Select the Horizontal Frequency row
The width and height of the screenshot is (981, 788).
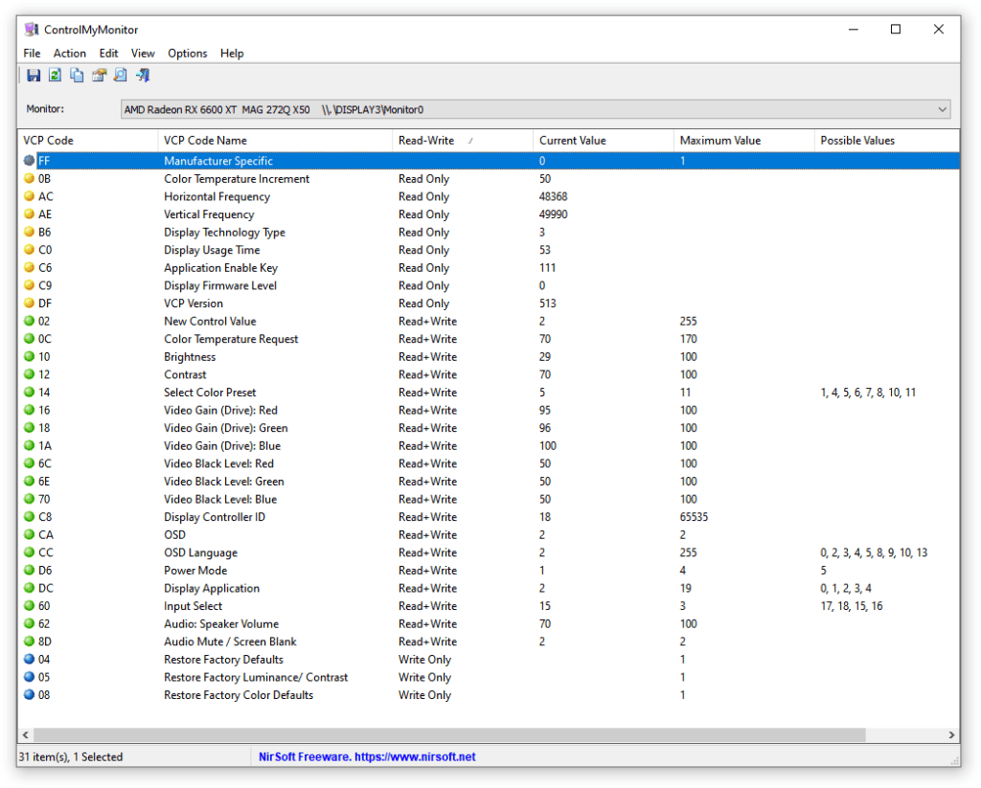point(489,196)
